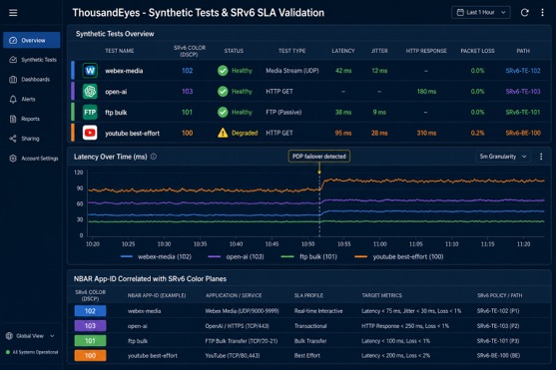Viewport: 556px width, 370px height.
Task: Click the blue 102 color badge
Action: [x=90, y=311]
